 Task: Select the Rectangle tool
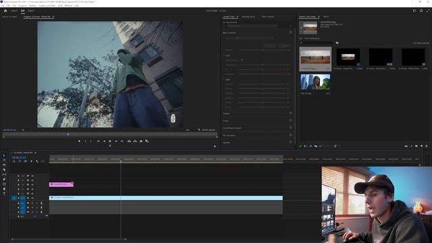coord(4,184)
